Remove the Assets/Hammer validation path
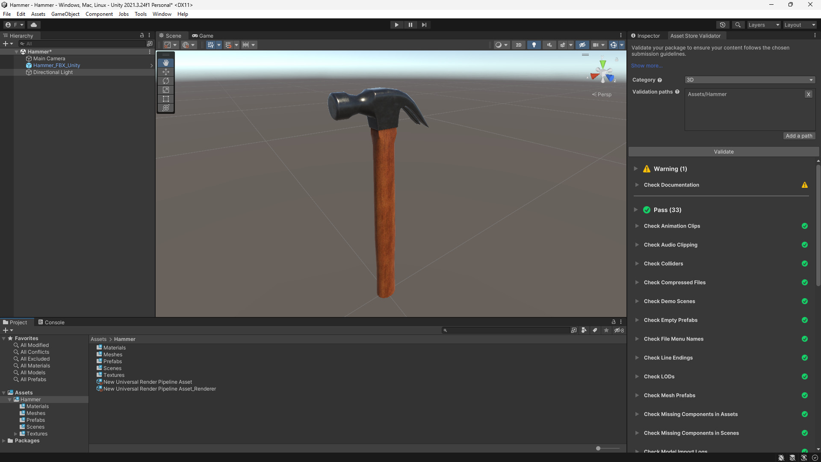The image size is (821, 462). (x=808, y=94)
